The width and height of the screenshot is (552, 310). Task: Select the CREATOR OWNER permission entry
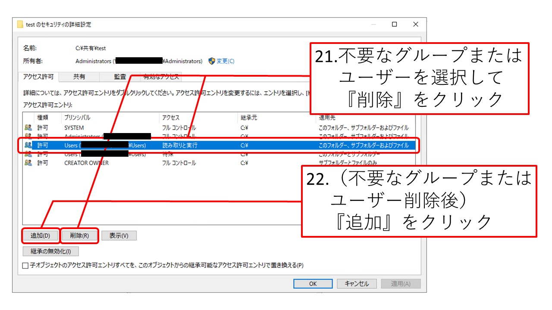pyautogui.click(x=86, y=163)
